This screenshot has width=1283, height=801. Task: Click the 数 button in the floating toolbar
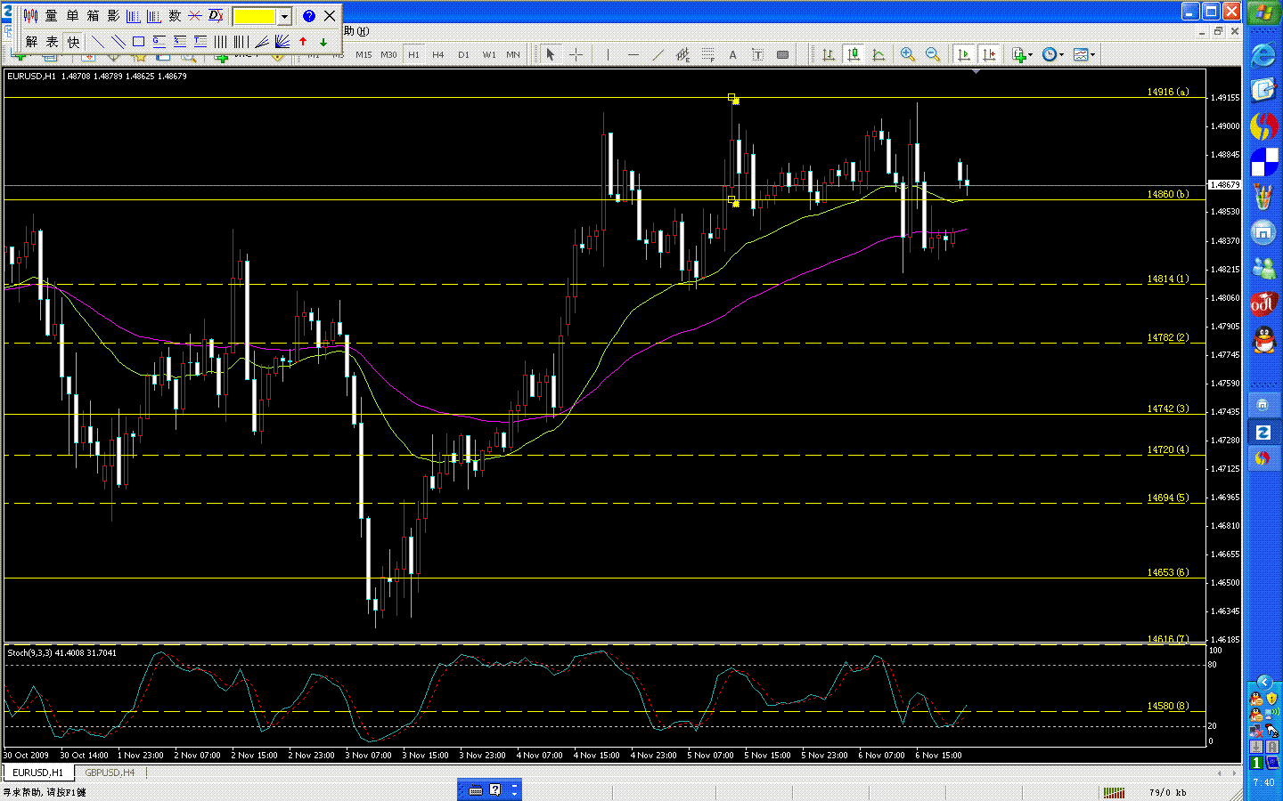pyautogui.click(x=175, y=16)
